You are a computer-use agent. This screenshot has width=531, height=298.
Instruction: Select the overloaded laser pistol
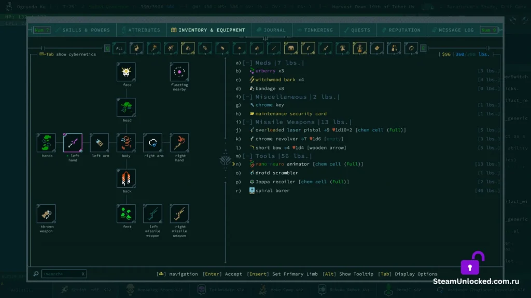[368, 130]
